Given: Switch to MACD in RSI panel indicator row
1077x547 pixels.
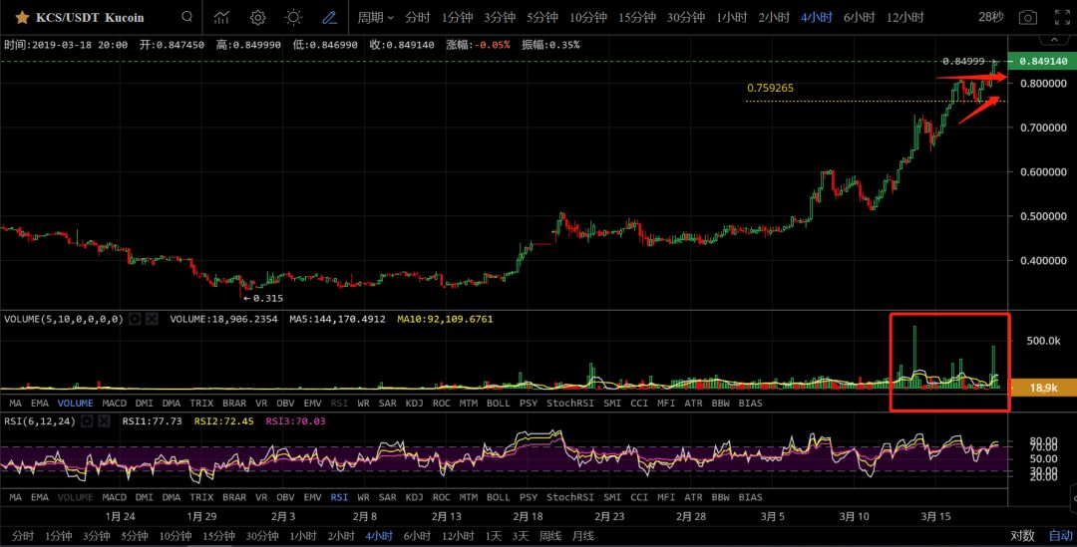Looking at the screenshot, I should coord(114,497).
